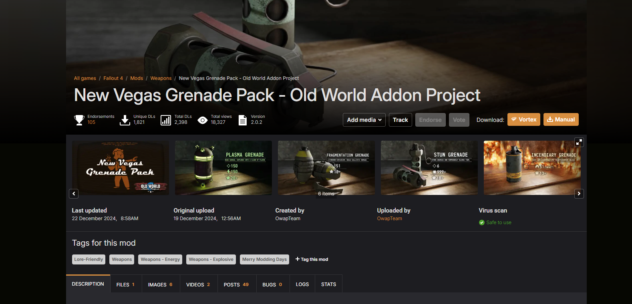Select the Weapons - Explosive tag
Screen dimensions: 632x304
(x=211, y=259)
